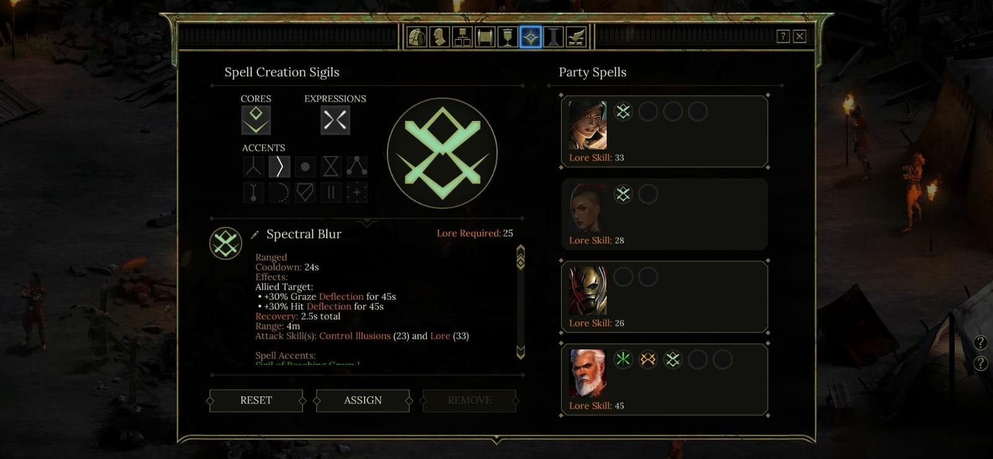Select the three-node triangle accent sigil
The image size is (993, 459).
(357, 166)
